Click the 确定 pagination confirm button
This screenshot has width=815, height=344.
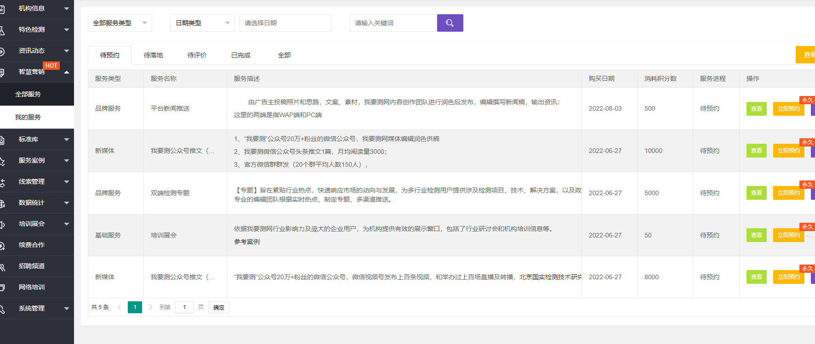coord(219,307)
